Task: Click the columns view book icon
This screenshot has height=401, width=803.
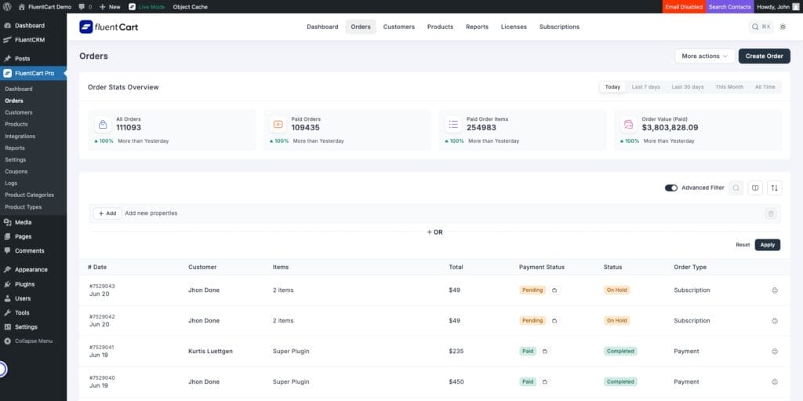Action: tap(755, 188)
